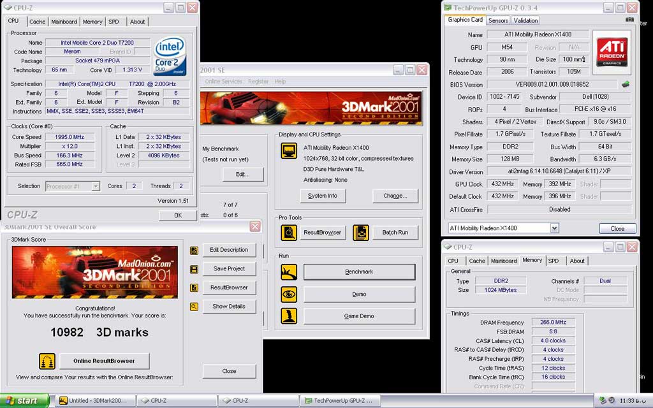Click the System Info button
Image resolution: width=653 pixels, height=408 pixels.
(323, 196)
